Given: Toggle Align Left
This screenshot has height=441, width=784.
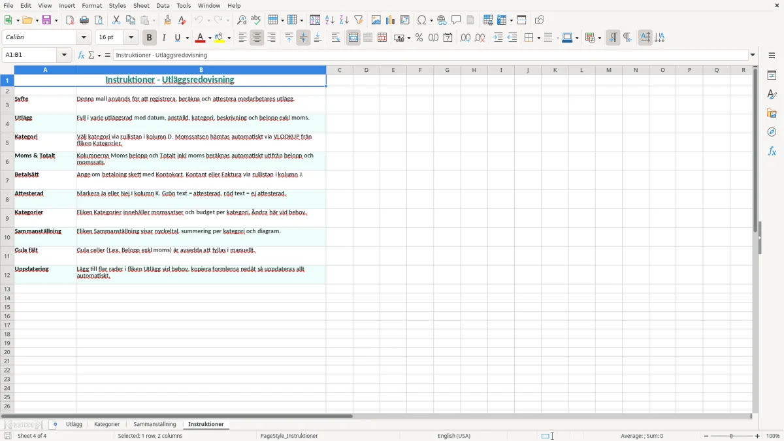Looking at the screenshot, I should click(243, 38).
